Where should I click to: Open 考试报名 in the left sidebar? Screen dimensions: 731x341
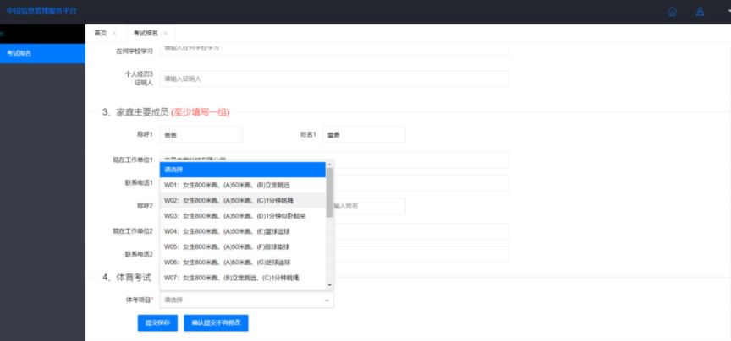[x=42, y=53]
